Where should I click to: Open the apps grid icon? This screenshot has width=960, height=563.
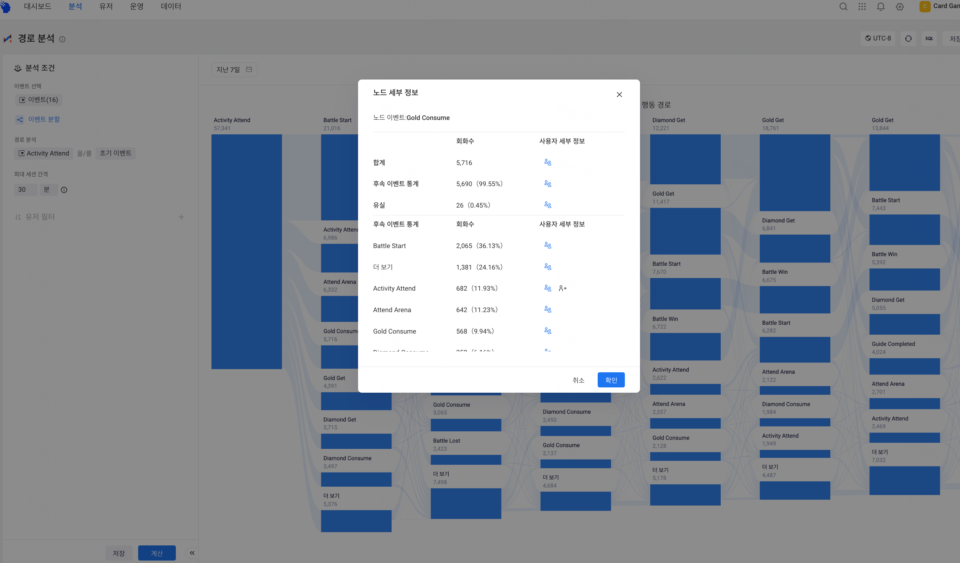[862, 6]
